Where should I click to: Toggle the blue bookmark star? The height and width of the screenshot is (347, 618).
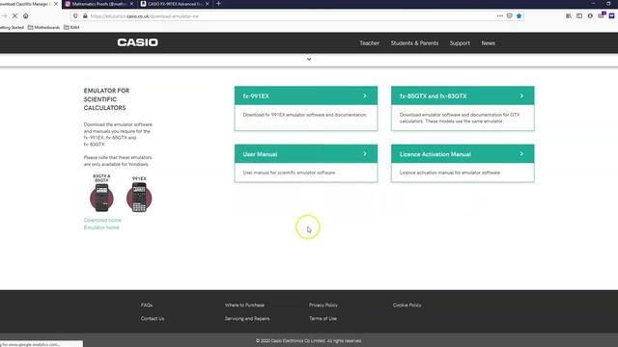pos(520,16)
